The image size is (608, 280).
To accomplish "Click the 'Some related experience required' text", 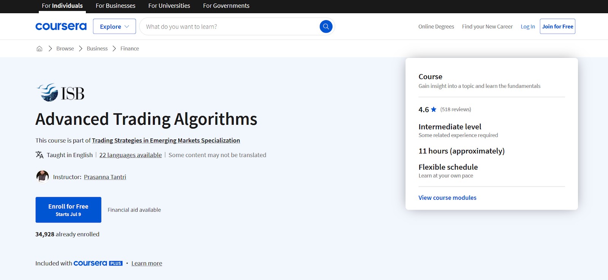I will click(458, 135).
